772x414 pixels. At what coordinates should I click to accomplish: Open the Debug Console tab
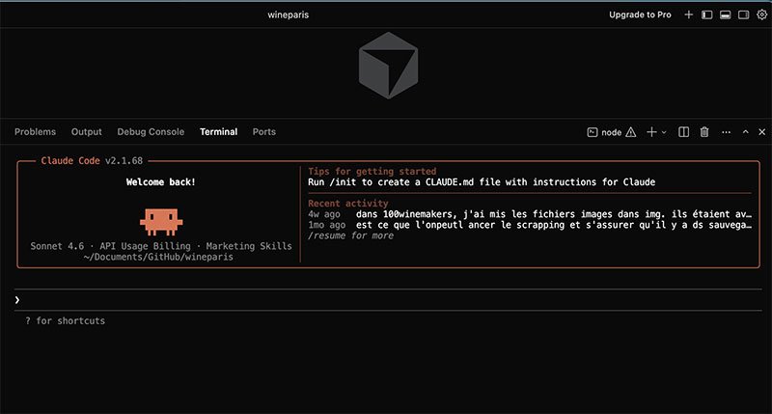click(151, 132)
